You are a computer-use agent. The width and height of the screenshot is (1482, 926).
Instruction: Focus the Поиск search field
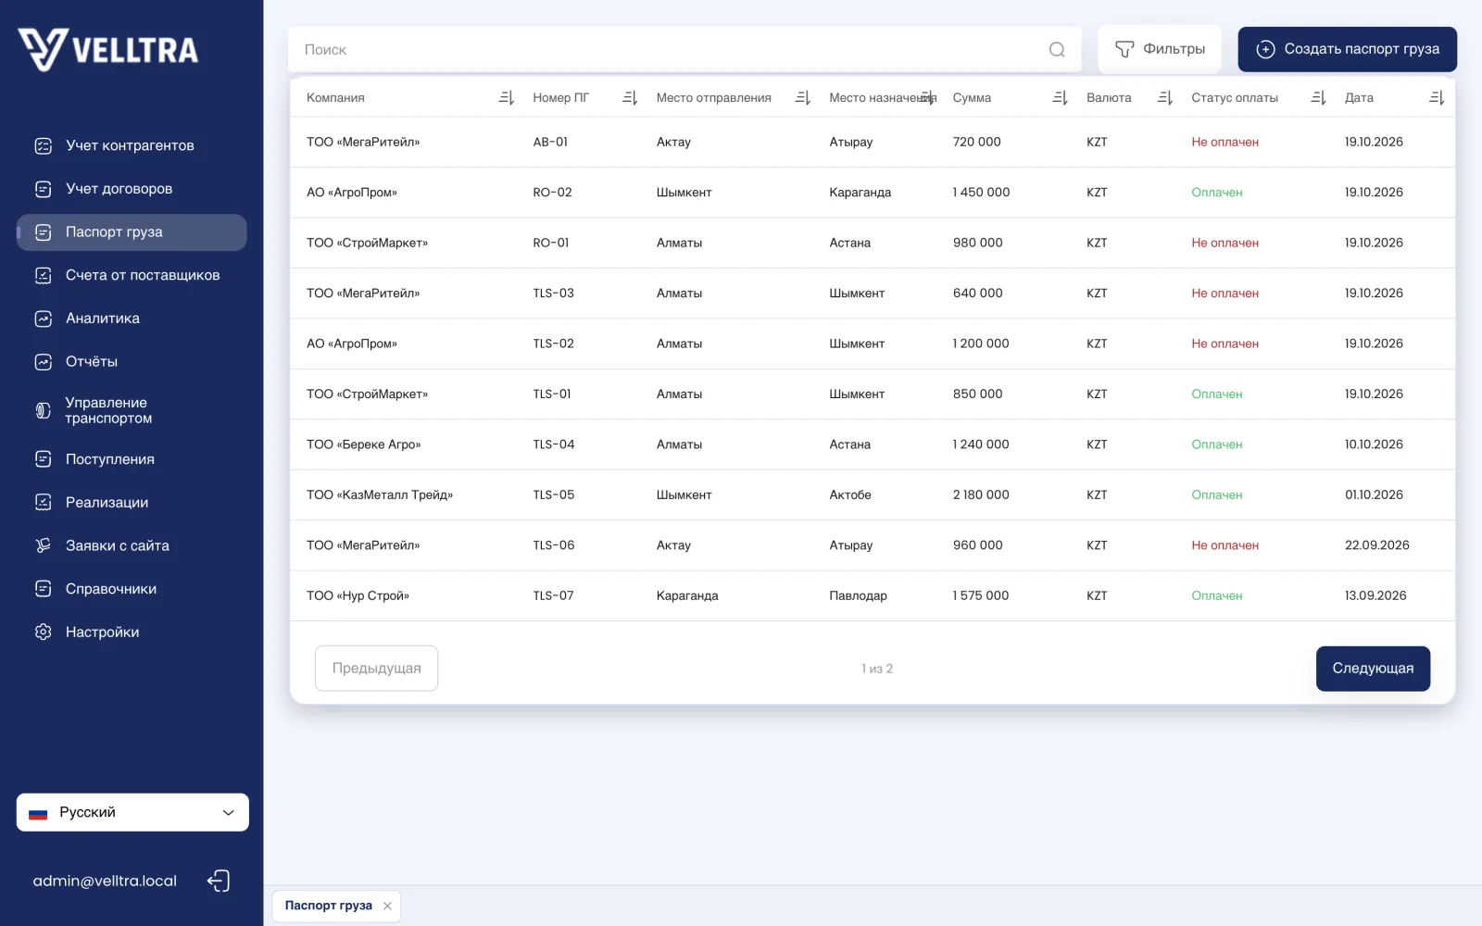coord(684,50)
